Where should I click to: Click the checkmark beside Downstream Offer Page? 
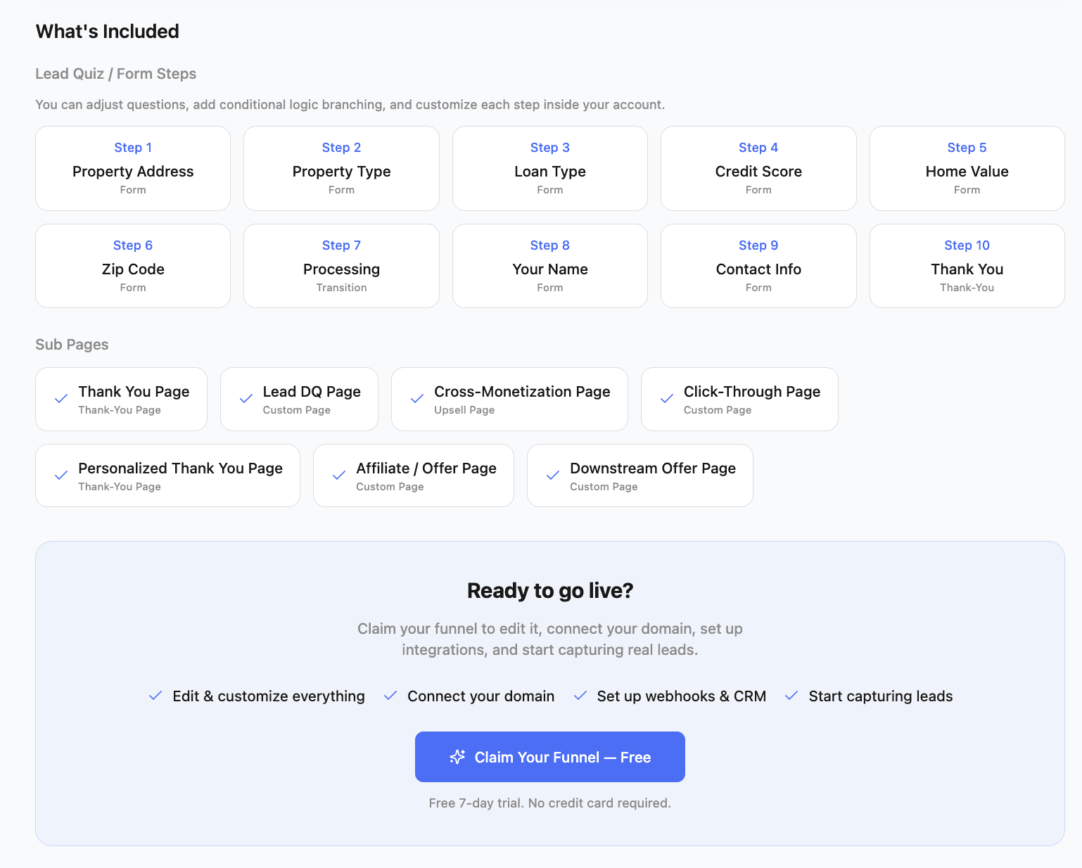tap(552, 476)
